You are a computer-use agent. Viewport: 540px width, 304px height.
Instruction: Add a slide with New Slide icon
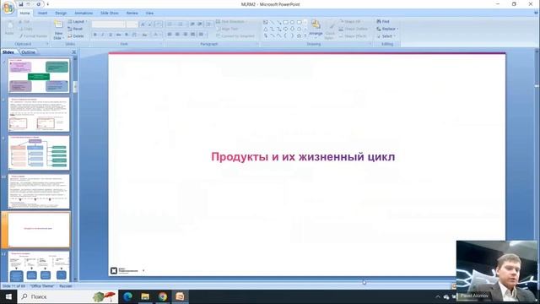(58, 24)
